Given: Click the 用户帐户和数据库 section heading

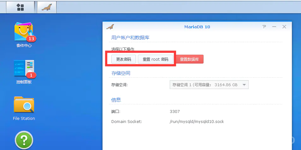Looking at the screenshot, I should [130, 37].
